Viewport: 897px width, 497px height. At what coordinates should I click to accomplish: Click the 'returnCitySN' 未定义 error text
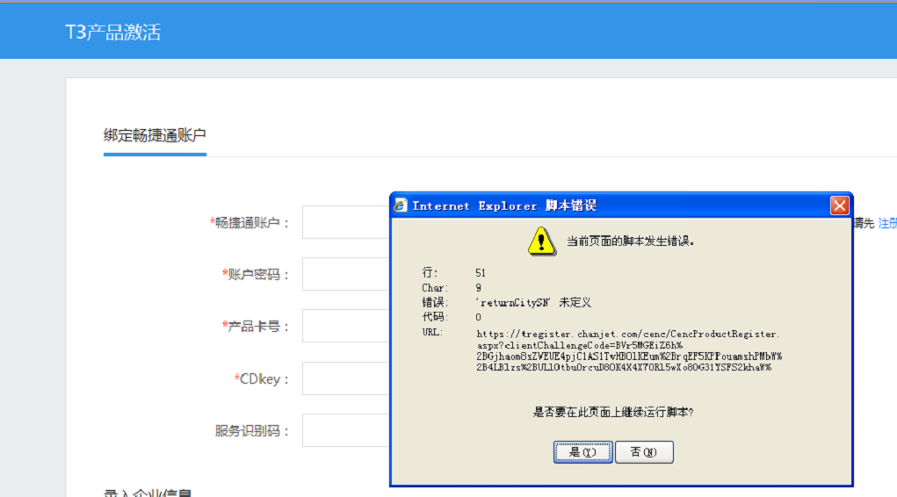click(533, 303)
